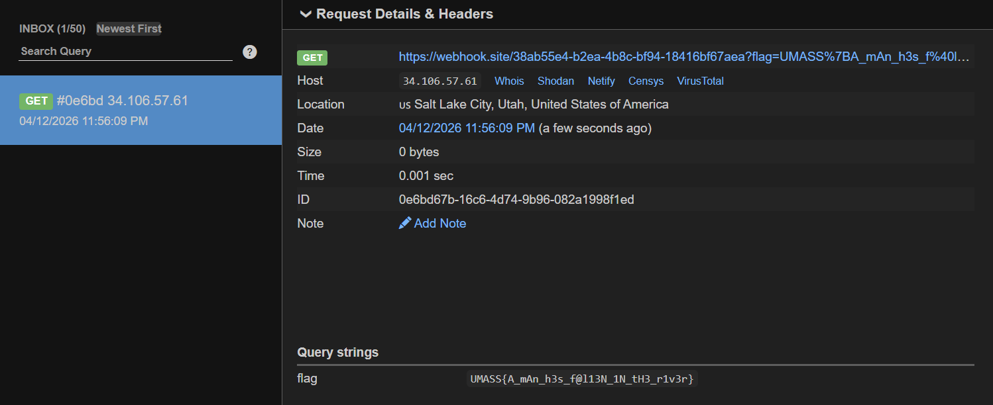Click the request date timestamp link
993x405 pixels.
point(467,128)
